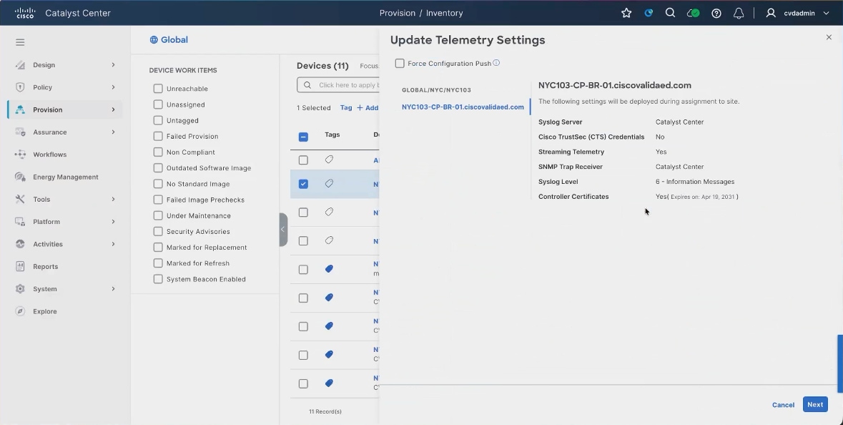Screen dimensions: 843x425
Task: Expand the Design menu chevron
Action: click(x=113, y=65)
